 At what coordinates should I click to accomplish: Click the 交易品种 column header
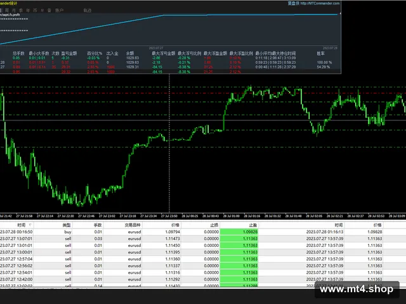[133, 225]
